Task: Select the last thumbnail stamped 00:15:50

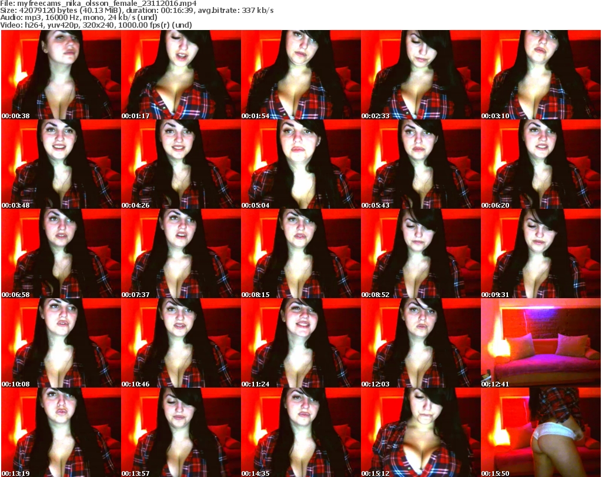Action: click(x=541, y=432)
